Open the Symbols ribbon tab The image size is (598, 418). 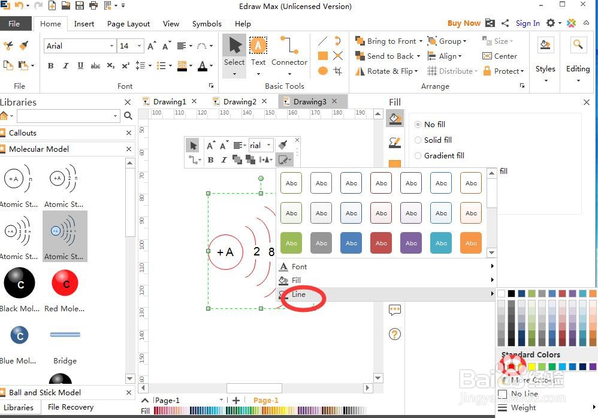tap(207, 23)
